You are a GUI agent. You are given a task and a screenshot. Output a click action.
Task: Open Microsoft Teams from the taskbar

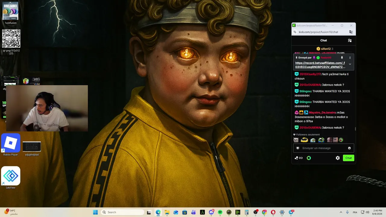[x=194, y=212]
